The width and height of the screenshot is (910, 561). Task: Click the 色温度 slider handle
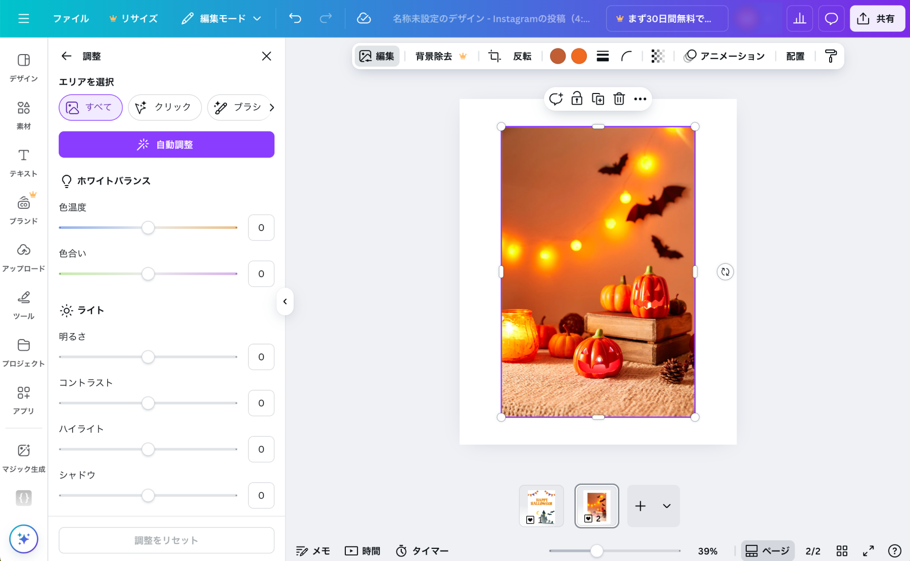(148, 227)
